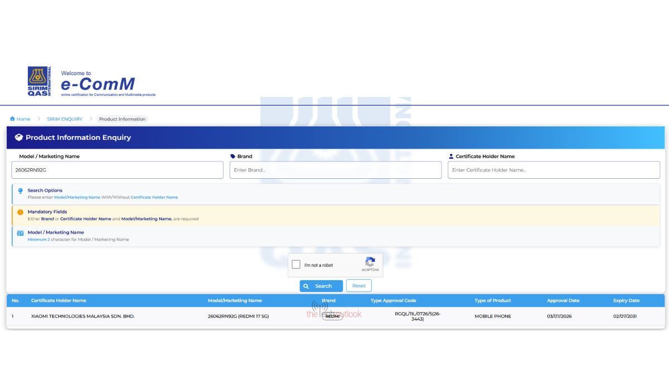Click the orange Mandatory Fields warning icon
Screen dimensions: 669x376
[21, 212]
